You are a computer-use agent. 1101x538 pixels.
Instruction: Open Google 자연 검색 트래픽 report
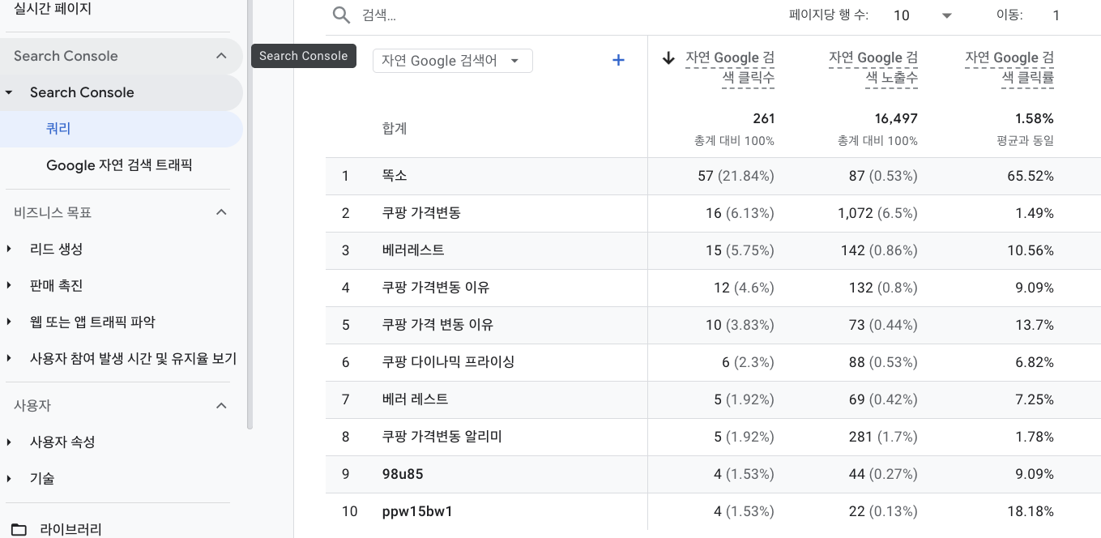coord(119,165)
